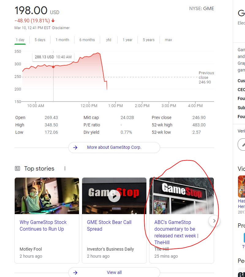Viewport: 245px width, 277px height.
Task: Click the Low value 172.06
Action: (x=51, y=132)
